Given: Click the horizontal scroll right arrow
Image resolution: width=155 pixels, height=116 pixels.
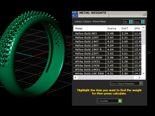Looking at the screenshot, I should [x=139, y=77].
